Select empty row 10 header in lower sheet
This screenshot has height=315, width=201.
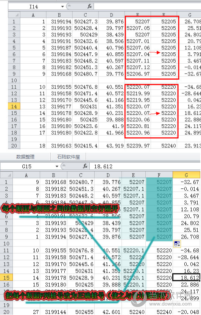click(6, 244)
